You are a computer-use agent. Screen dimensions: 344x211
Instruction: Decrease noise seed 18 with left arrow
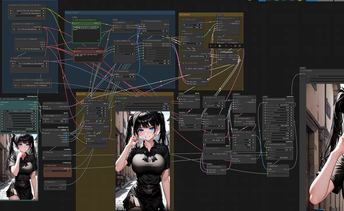coord(206,103)
